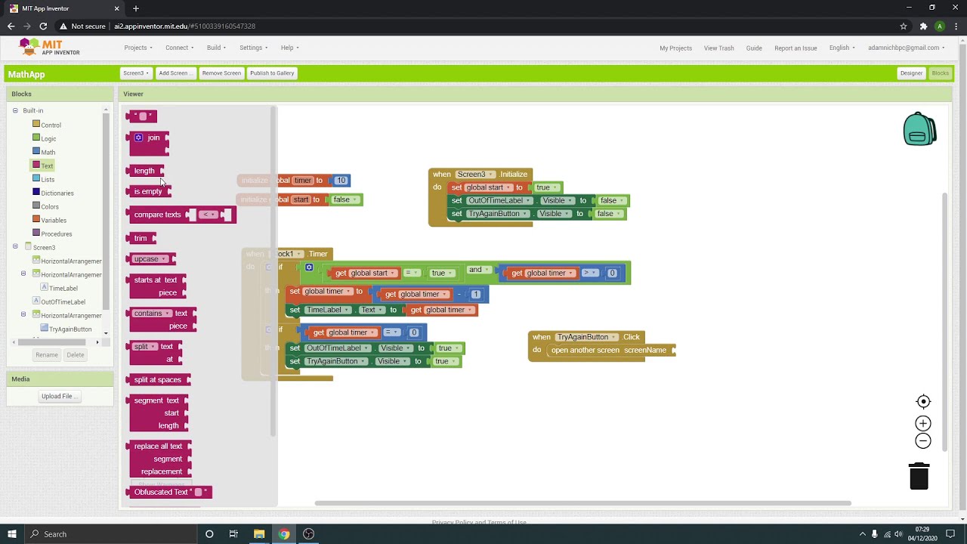Select the Lists blocks category
Screen dimensions: 967x544
pos(48,180)
